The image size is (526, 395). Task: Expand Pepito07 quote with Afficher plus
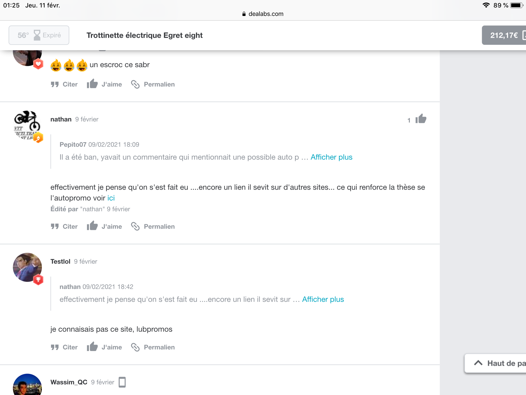click(x=331, y=157)
